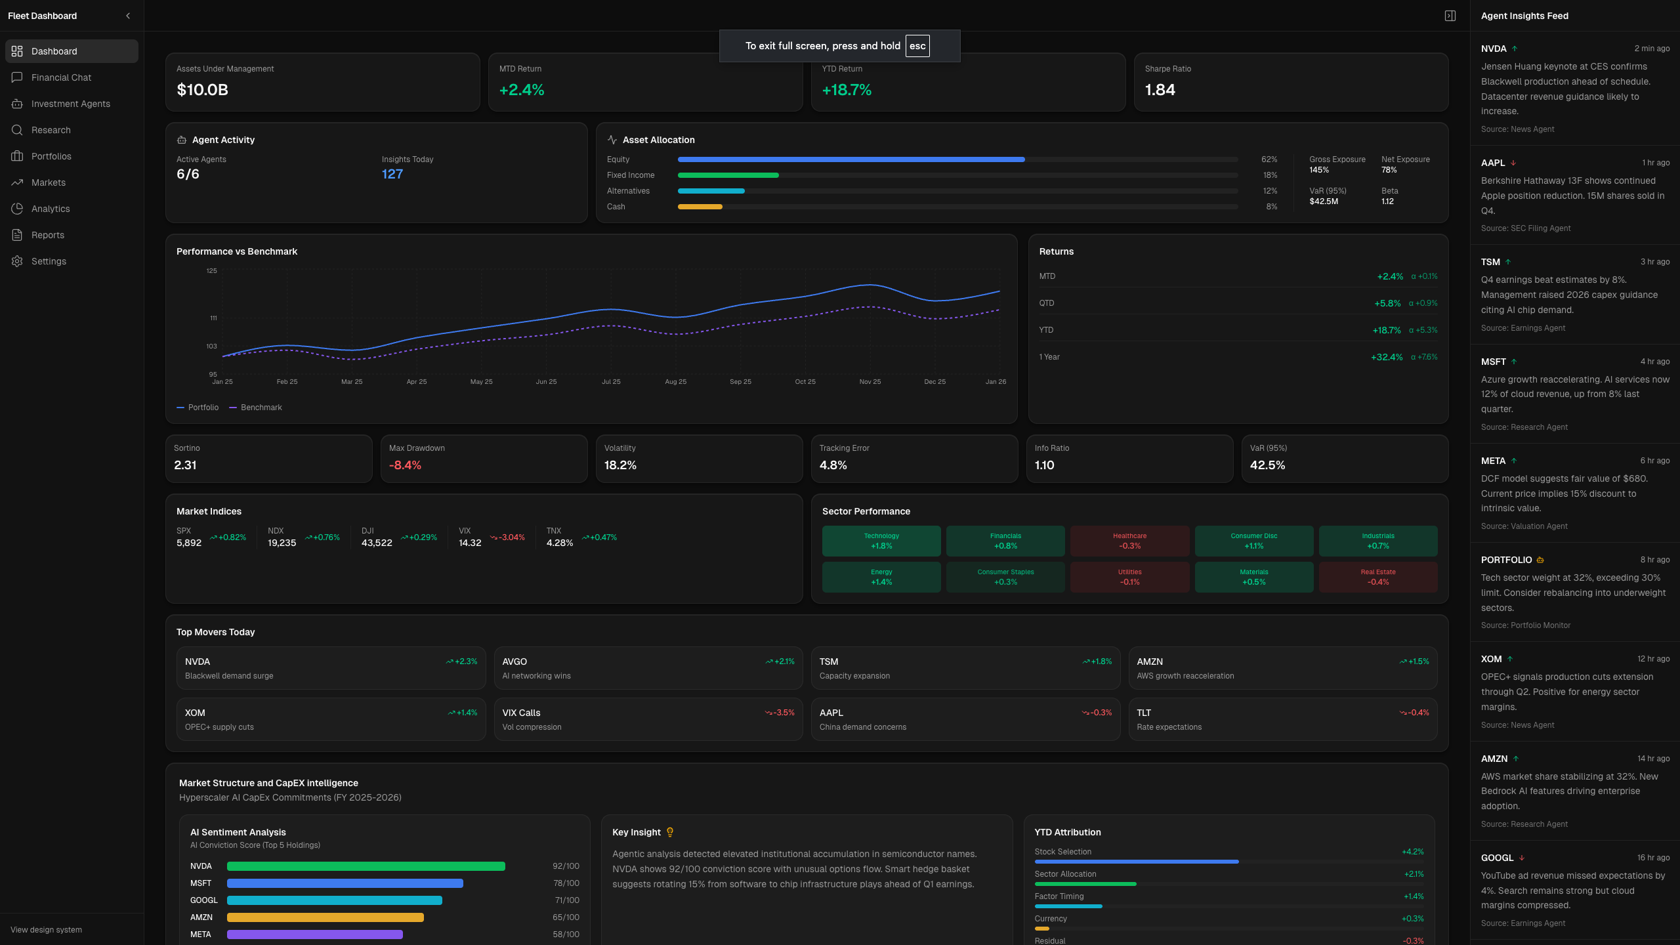Click the Benchmark legend entry
This screenshot has height=945, width=1680.
click(x=256, y=408)
